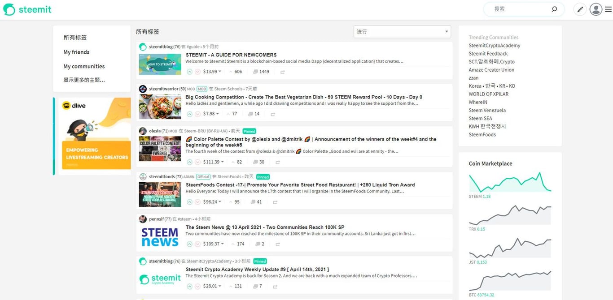Image resolution: width=613 pixels, height=300 pixels.
Task: Open the How to Steemit post thumbnail
Action: point(160,64)
